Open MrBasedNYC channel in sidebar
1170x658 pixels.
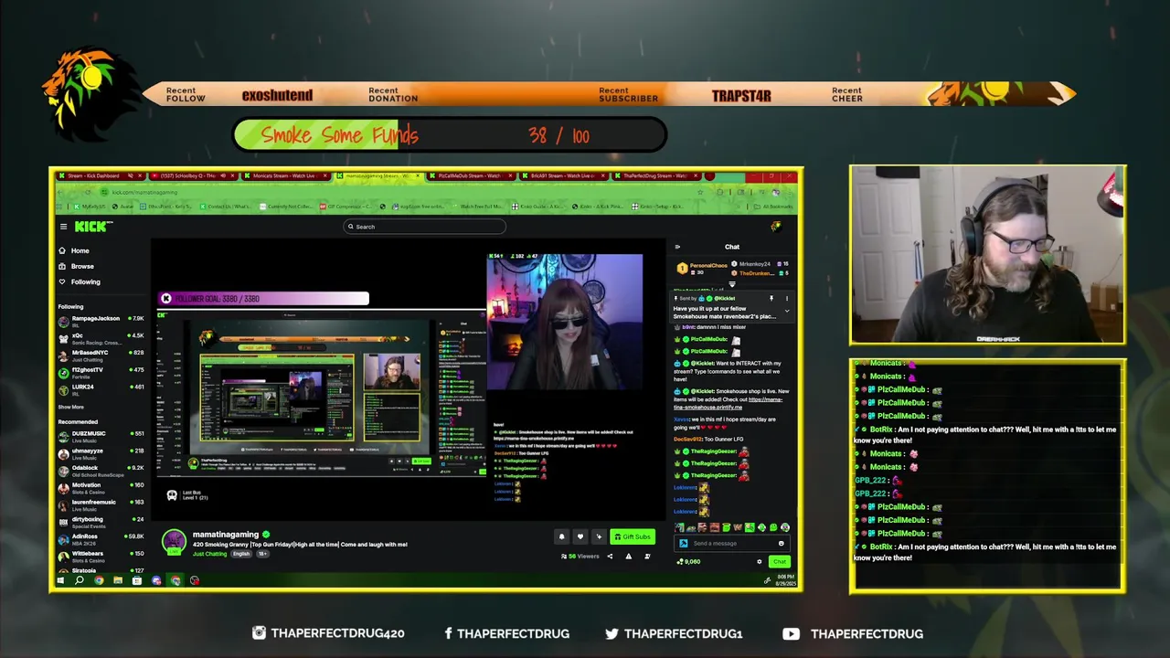(x=101, y=355)
